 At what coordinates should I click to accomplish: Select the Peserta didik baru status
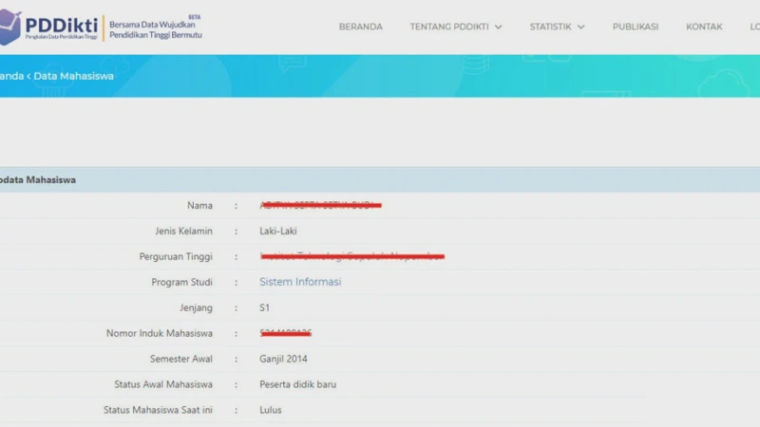point(298,384)
